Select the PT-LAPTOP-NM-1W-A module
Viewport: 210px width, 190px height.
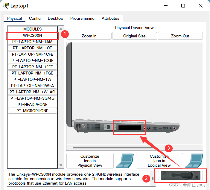[32, 86]
